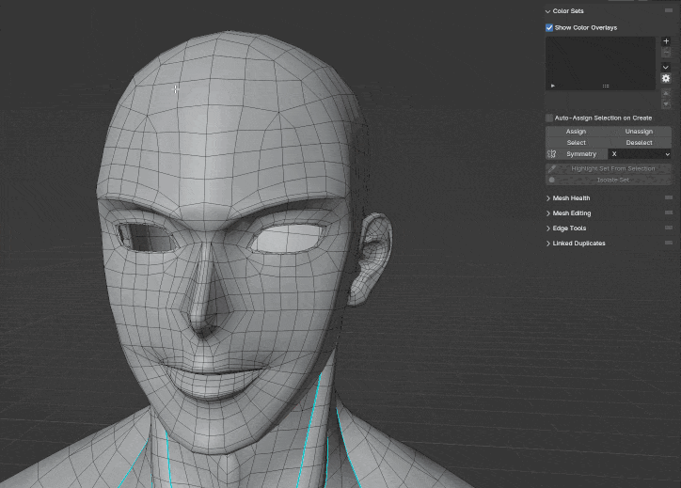Open the Symmetry axis X dropdown
The width and height of the screenshot is (681, 488).
[640, 154]
